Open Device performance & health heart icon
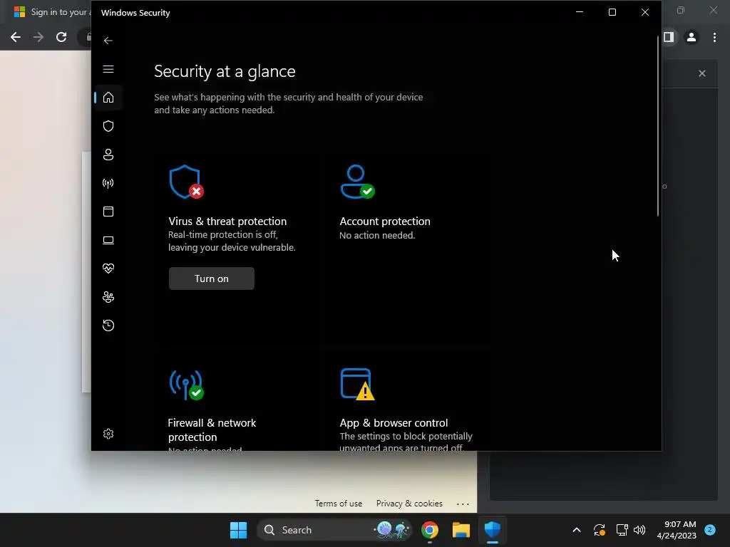 click(108, 269)
